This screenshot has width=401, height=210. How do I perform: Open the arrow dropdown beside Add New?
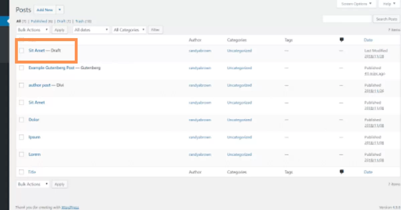59,10
